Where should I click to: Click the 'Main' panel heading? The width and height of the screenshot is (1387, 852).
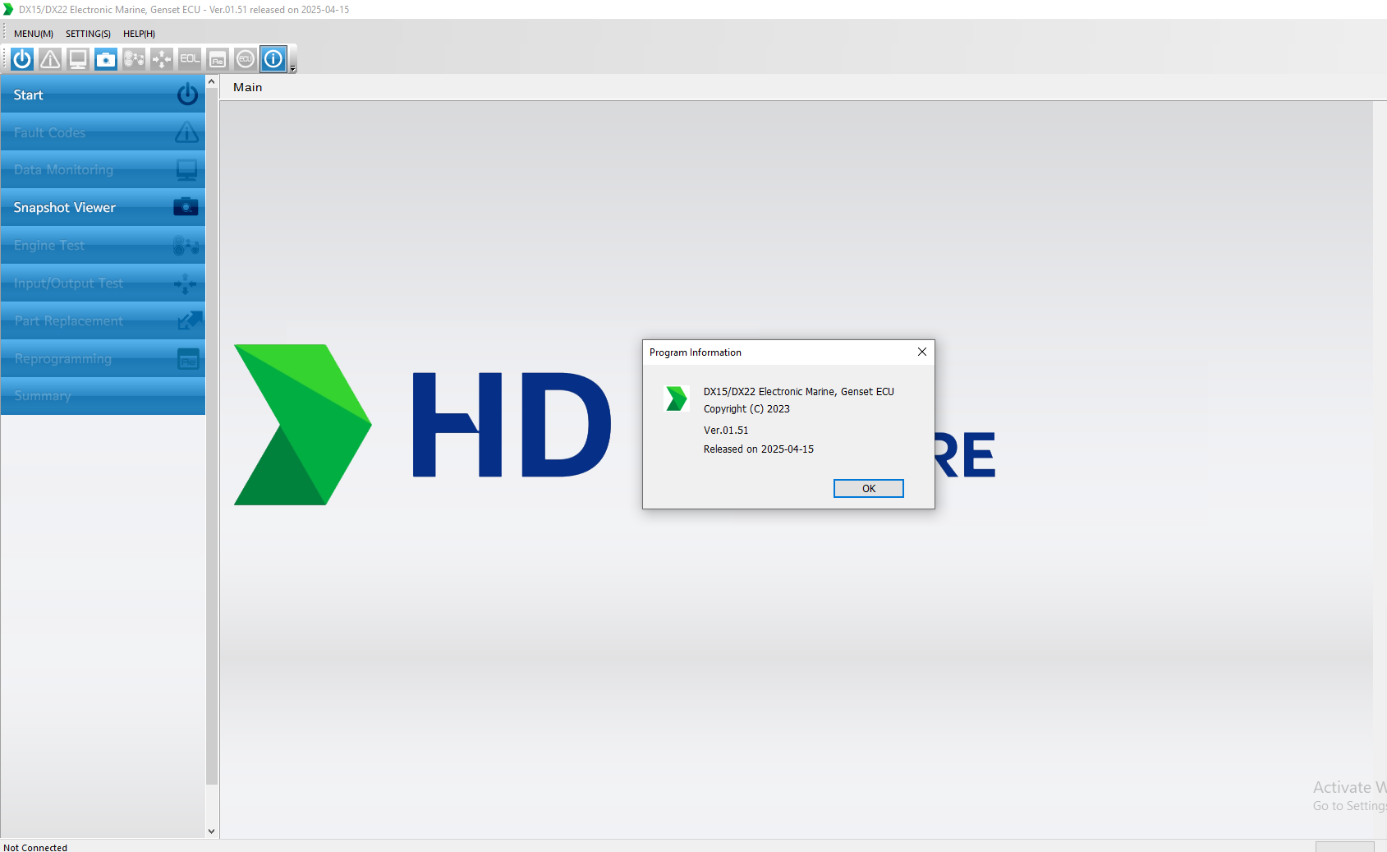(248, 87)
